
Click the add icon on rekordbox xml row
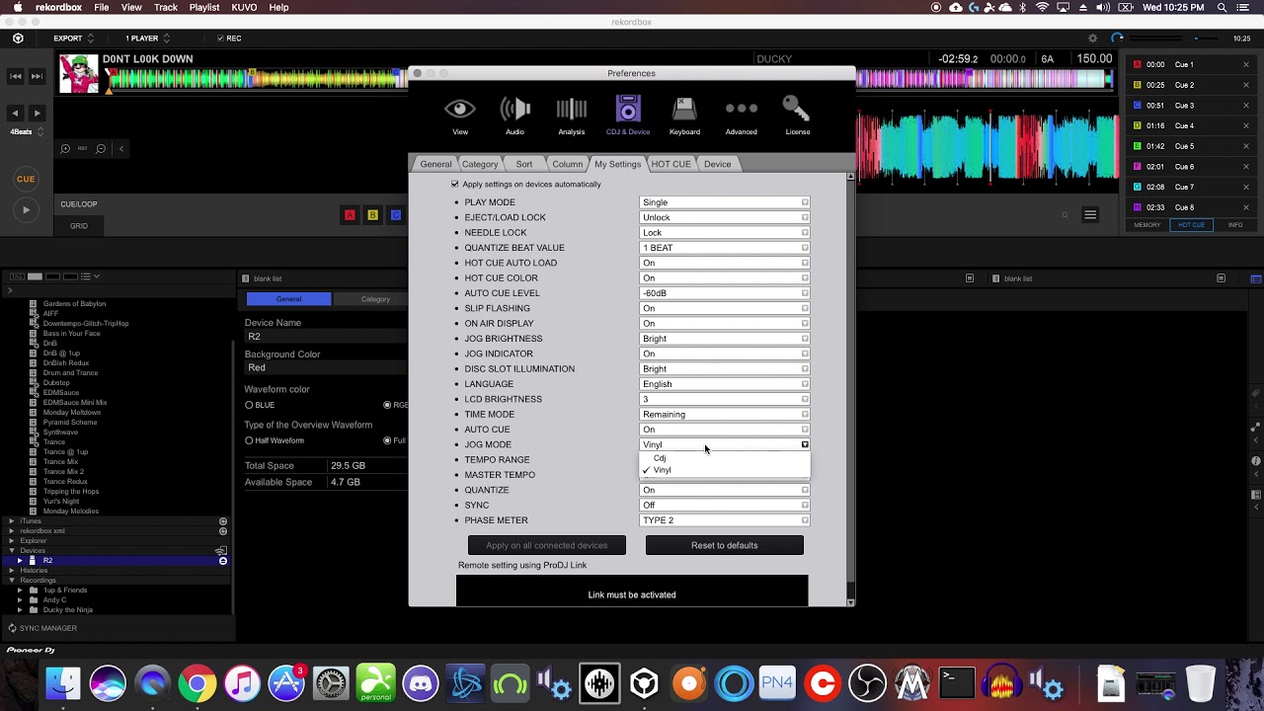[x=223, y=531]
